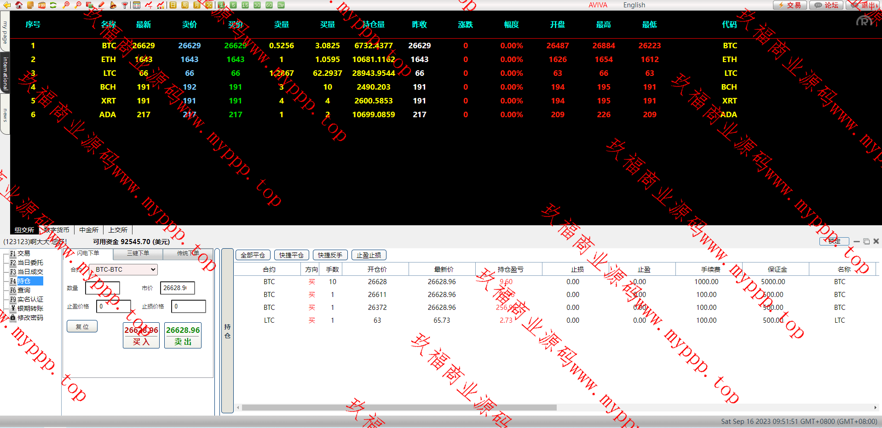This screenshot has width=882, height=428.
Task: Click the positions table horizontal scrollbar
Action: [399, 407]
